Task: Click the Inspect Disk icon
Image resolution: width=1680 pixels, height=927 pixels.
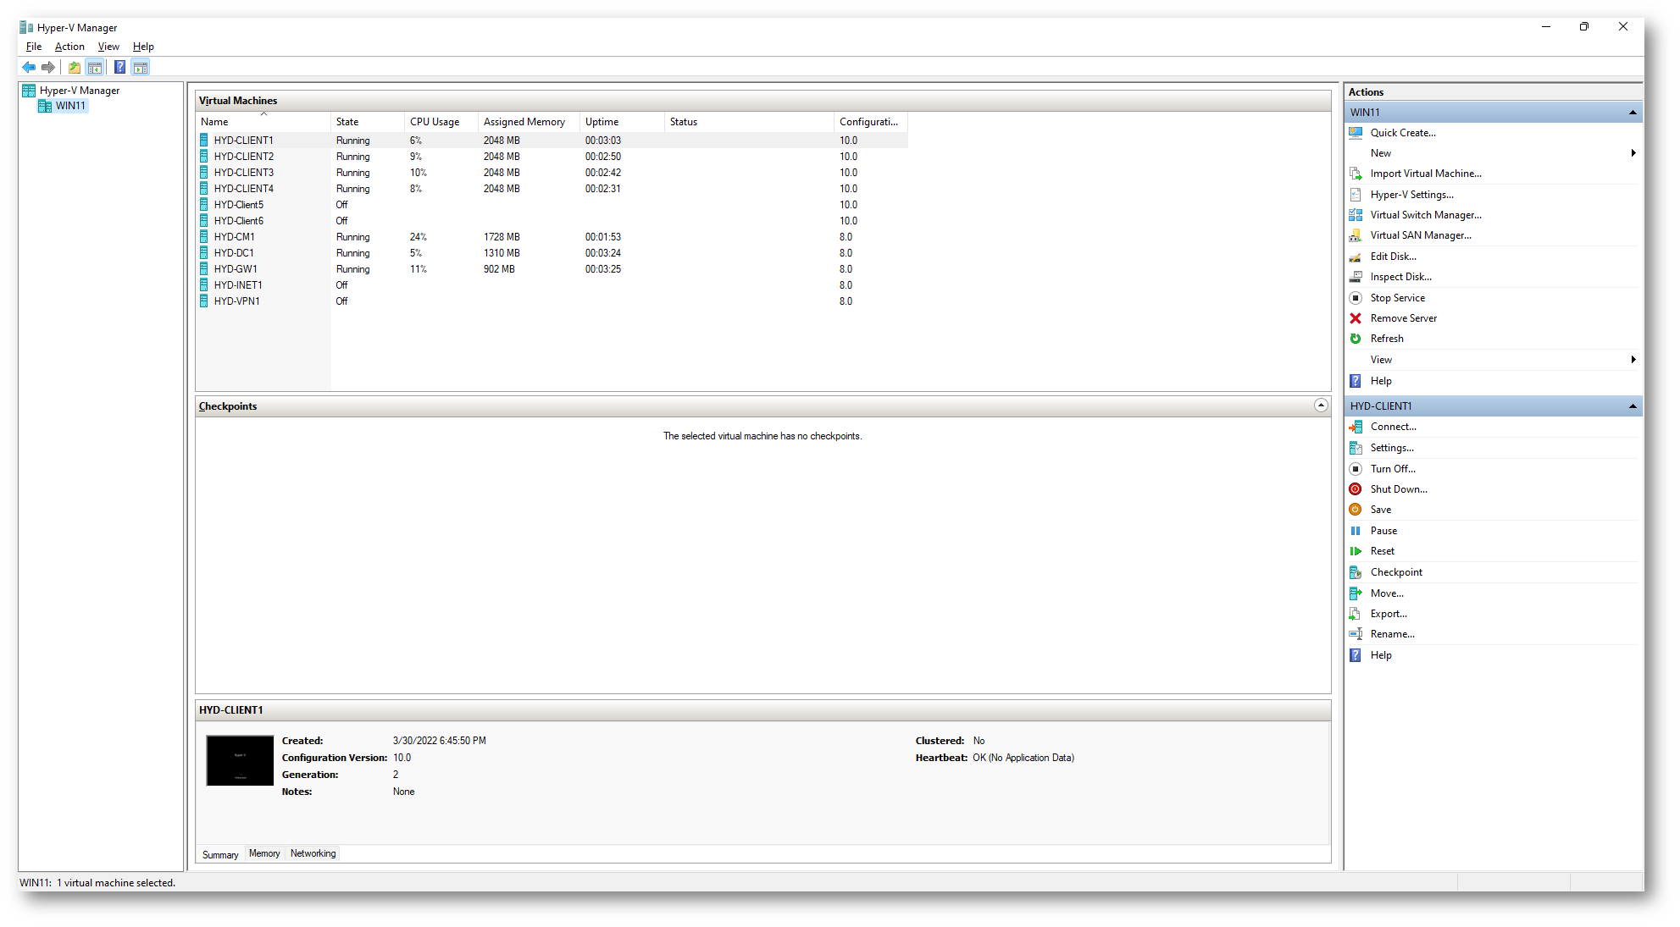Action: pyautogui.click(x=1356, y=277)
